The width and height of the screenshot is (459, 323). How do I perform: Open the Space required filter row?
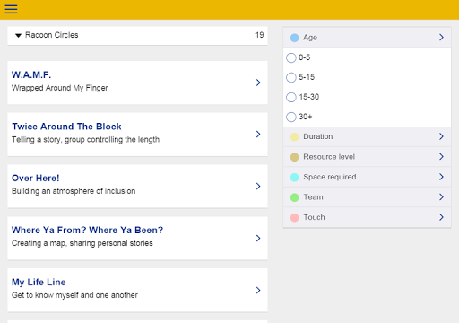point(367,177)
